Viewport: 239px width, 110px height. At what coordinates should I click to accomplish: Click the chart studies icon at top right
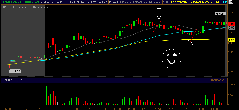231,2
